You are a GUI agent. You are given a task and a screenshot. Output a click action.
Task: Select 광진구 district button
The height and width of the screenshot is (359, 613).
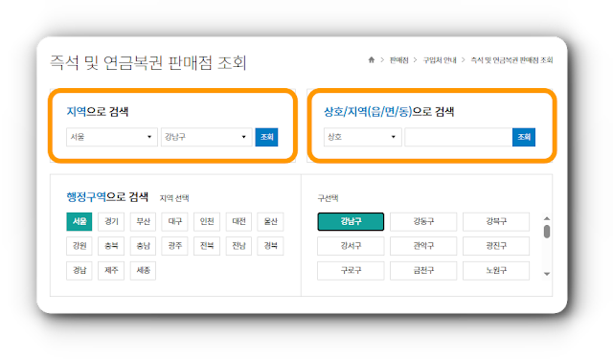pos(496,246)
